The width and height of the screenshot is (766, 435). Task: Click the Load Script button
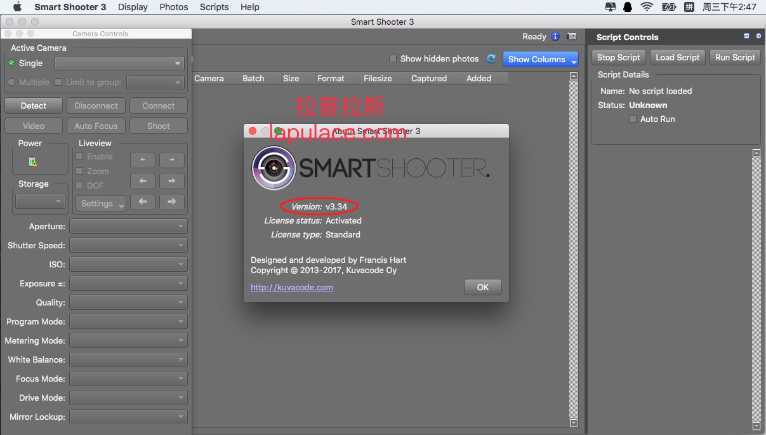tap(677, 57)
